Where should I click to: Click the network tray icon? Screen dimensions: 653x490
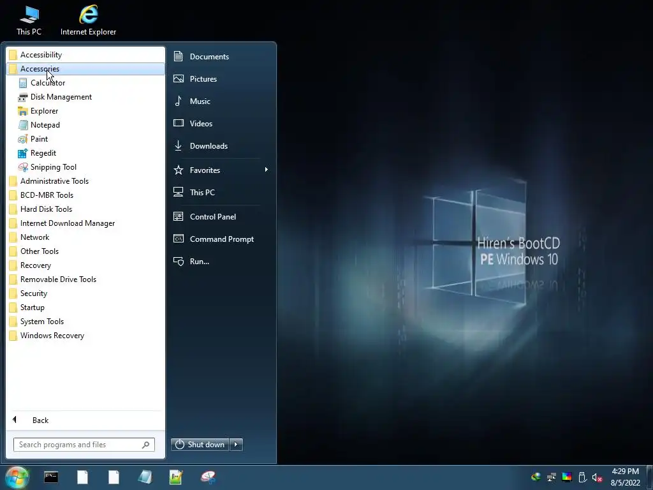click(552, 477)
